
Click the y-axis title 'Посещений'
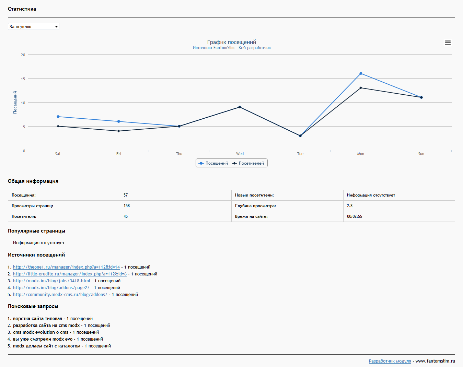[x=15, y=102]
